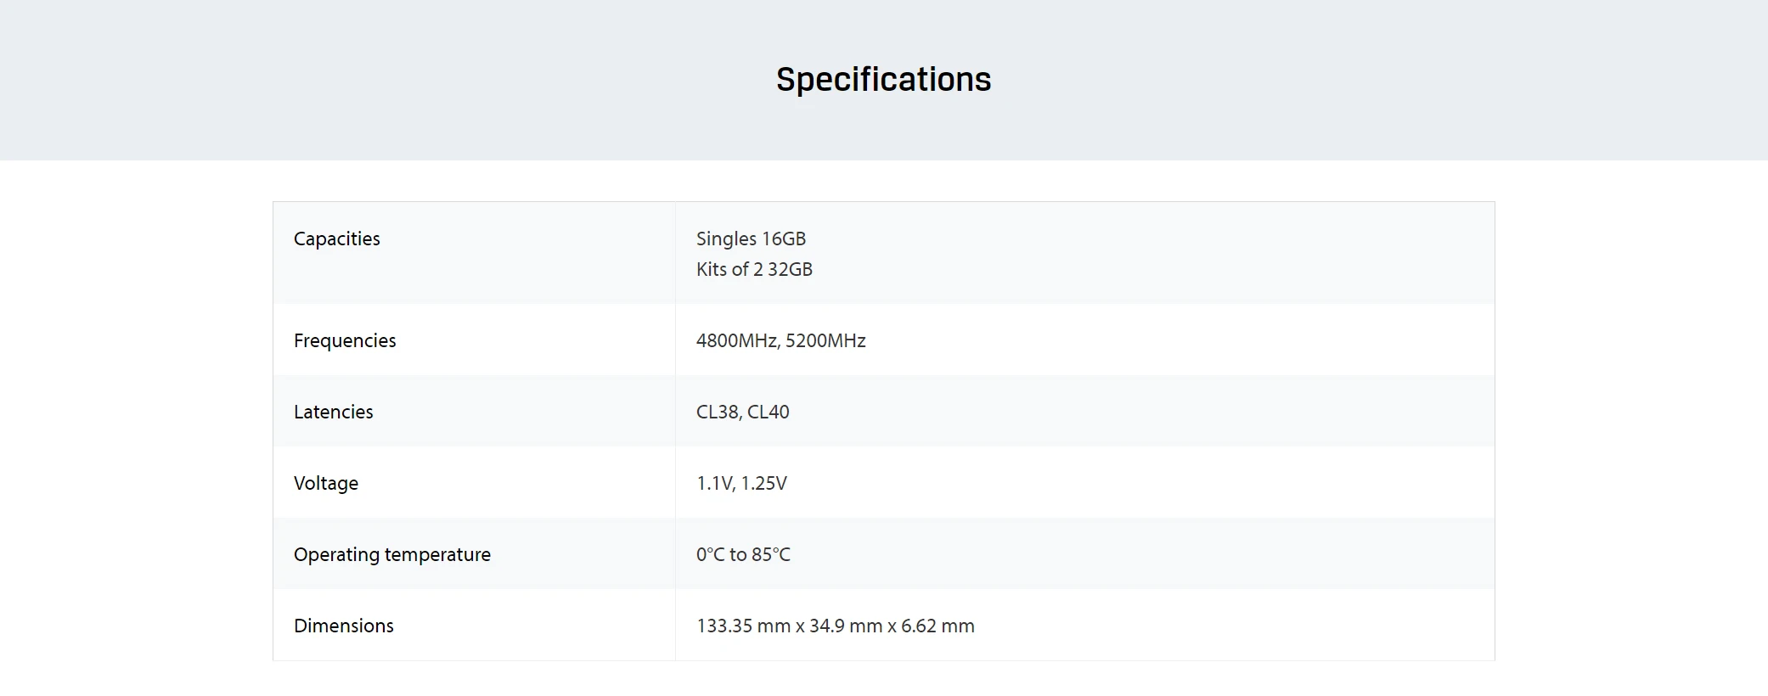Screen dimensions: 1768x696
Task: Click the Specifications heading
Action: click(883, 80)
